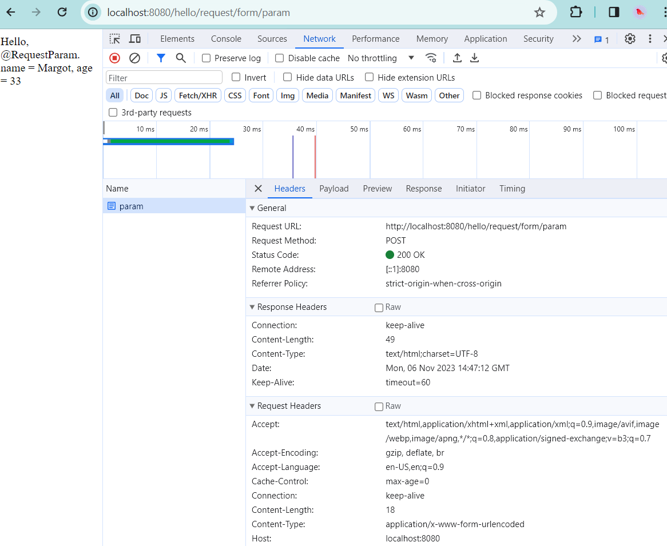Screen dimensions: 667x546
Task: Open the profile avatar icon
Action: tap(640, 13)
